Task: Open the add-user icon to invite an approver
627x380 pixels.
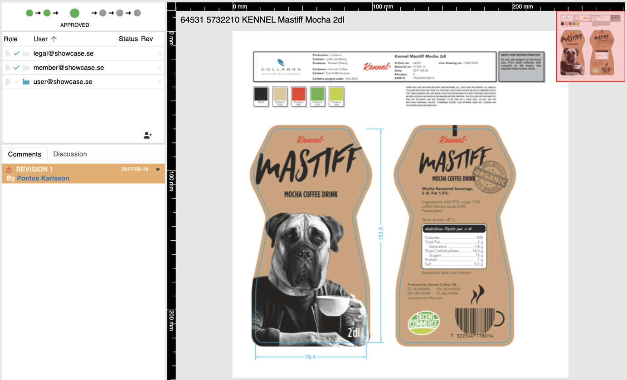Action: tap(148, 135)
